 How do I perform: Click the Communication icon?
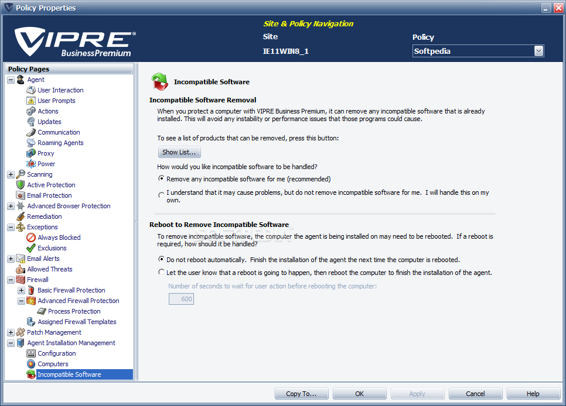coord(31,132)
